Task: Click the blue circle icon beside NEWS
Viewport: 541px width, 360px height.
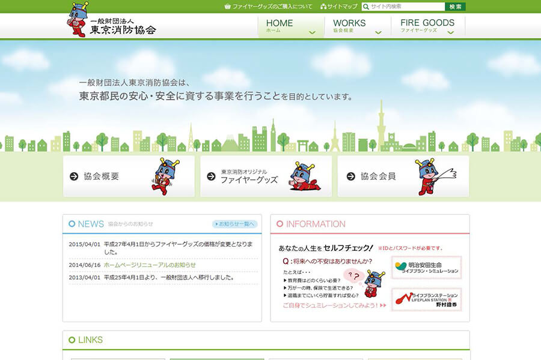Action: tap(72, 224)
